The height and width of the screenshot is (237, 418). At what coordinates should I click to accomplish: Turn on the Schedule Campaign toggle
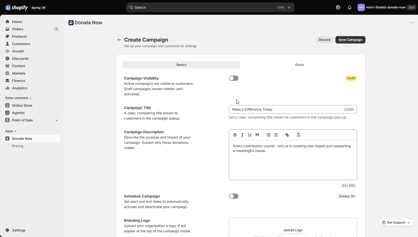234,196
